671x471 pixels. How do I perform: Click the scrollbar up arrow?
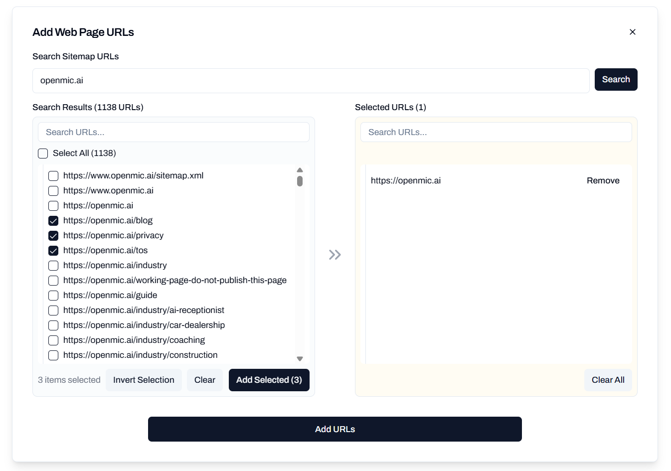point(300,170)
